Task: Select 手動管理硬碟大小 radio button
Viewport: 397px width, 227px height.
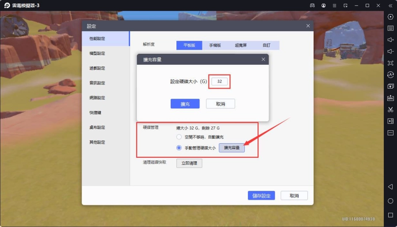Action: [x=179, y=148]
